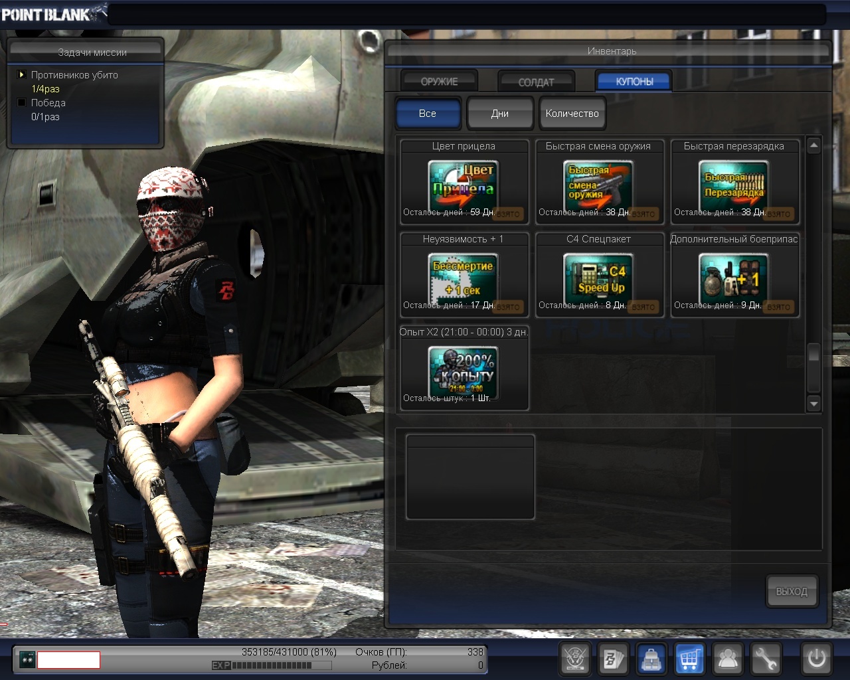850x680 pixels.
Task: Open the wrench settings icon
Action: point(766,659)
